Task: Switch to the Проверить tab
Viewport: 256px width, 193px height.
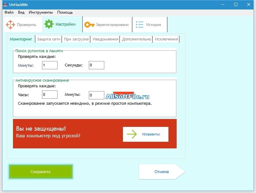Action: point(23,25)
